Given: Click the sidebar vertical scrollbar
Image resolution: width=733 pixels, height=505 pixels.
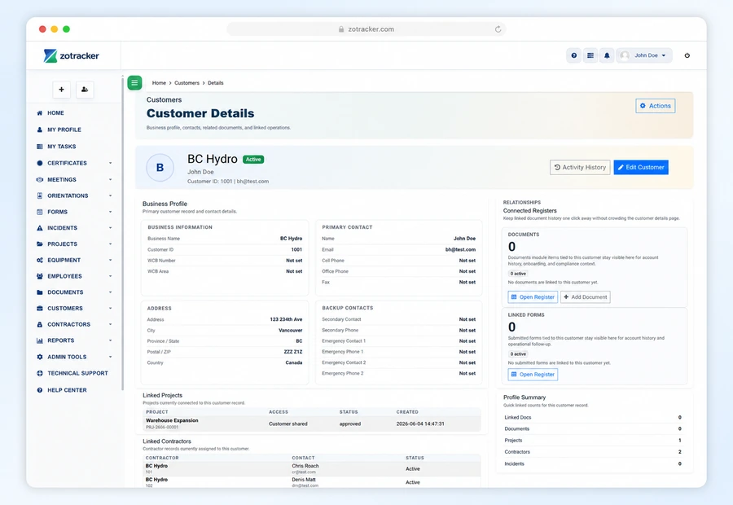Looking at the screenshot, I should (x=122, y=232).
